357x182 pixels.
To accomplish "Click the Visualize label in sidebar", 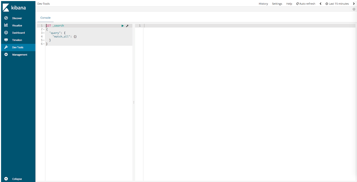I will tap(17, 25).
